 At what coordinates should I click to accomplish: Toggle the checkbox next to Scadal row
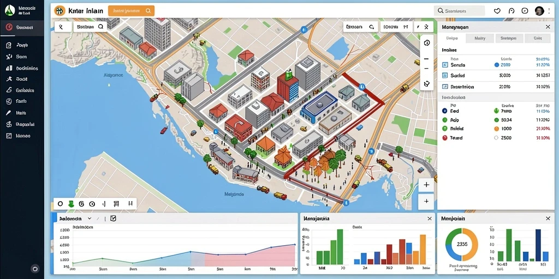tap(444, 75)
